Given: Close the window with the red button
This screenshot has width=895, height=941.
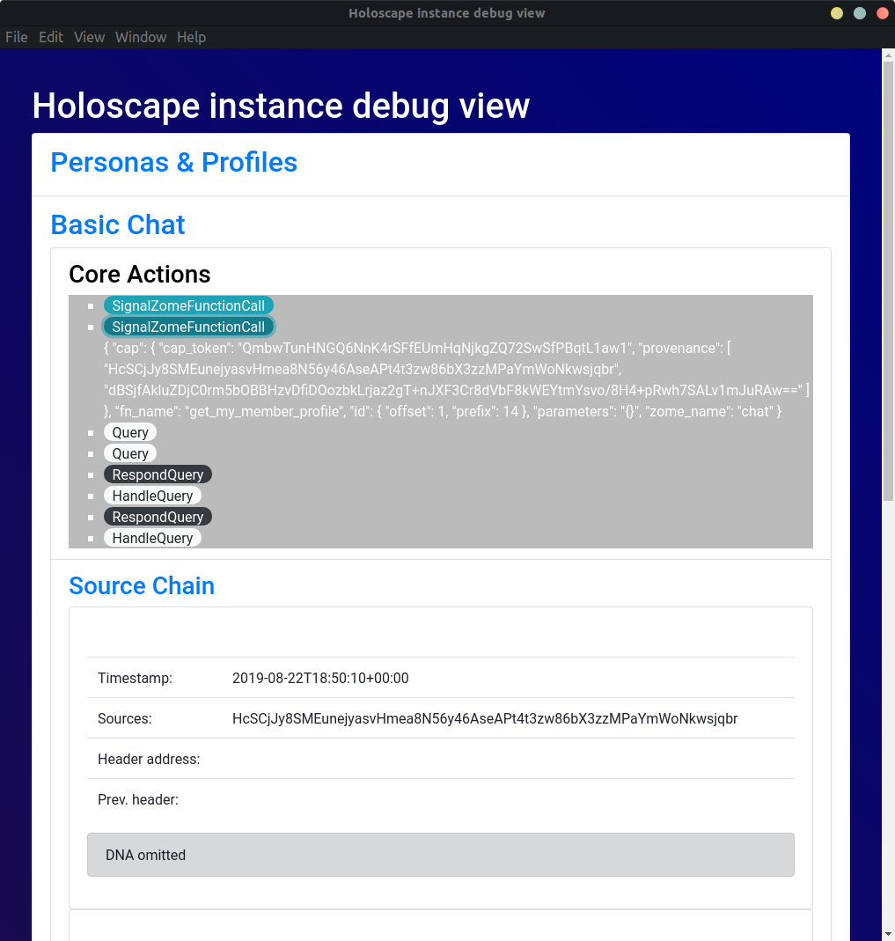Looking at the screenshot, I should [883, 13].
